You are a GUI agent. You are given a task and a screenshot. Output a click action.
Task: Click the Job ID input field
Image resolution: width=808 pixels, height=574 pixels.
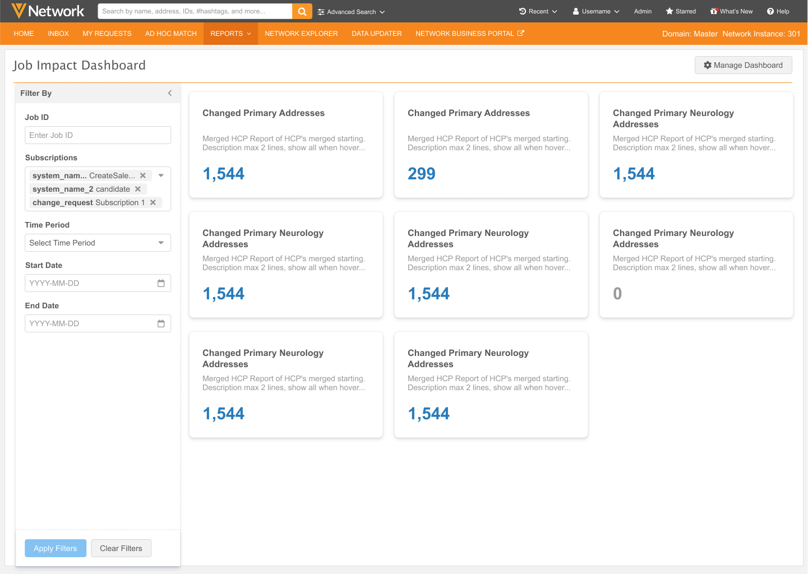tap(98, 135)
